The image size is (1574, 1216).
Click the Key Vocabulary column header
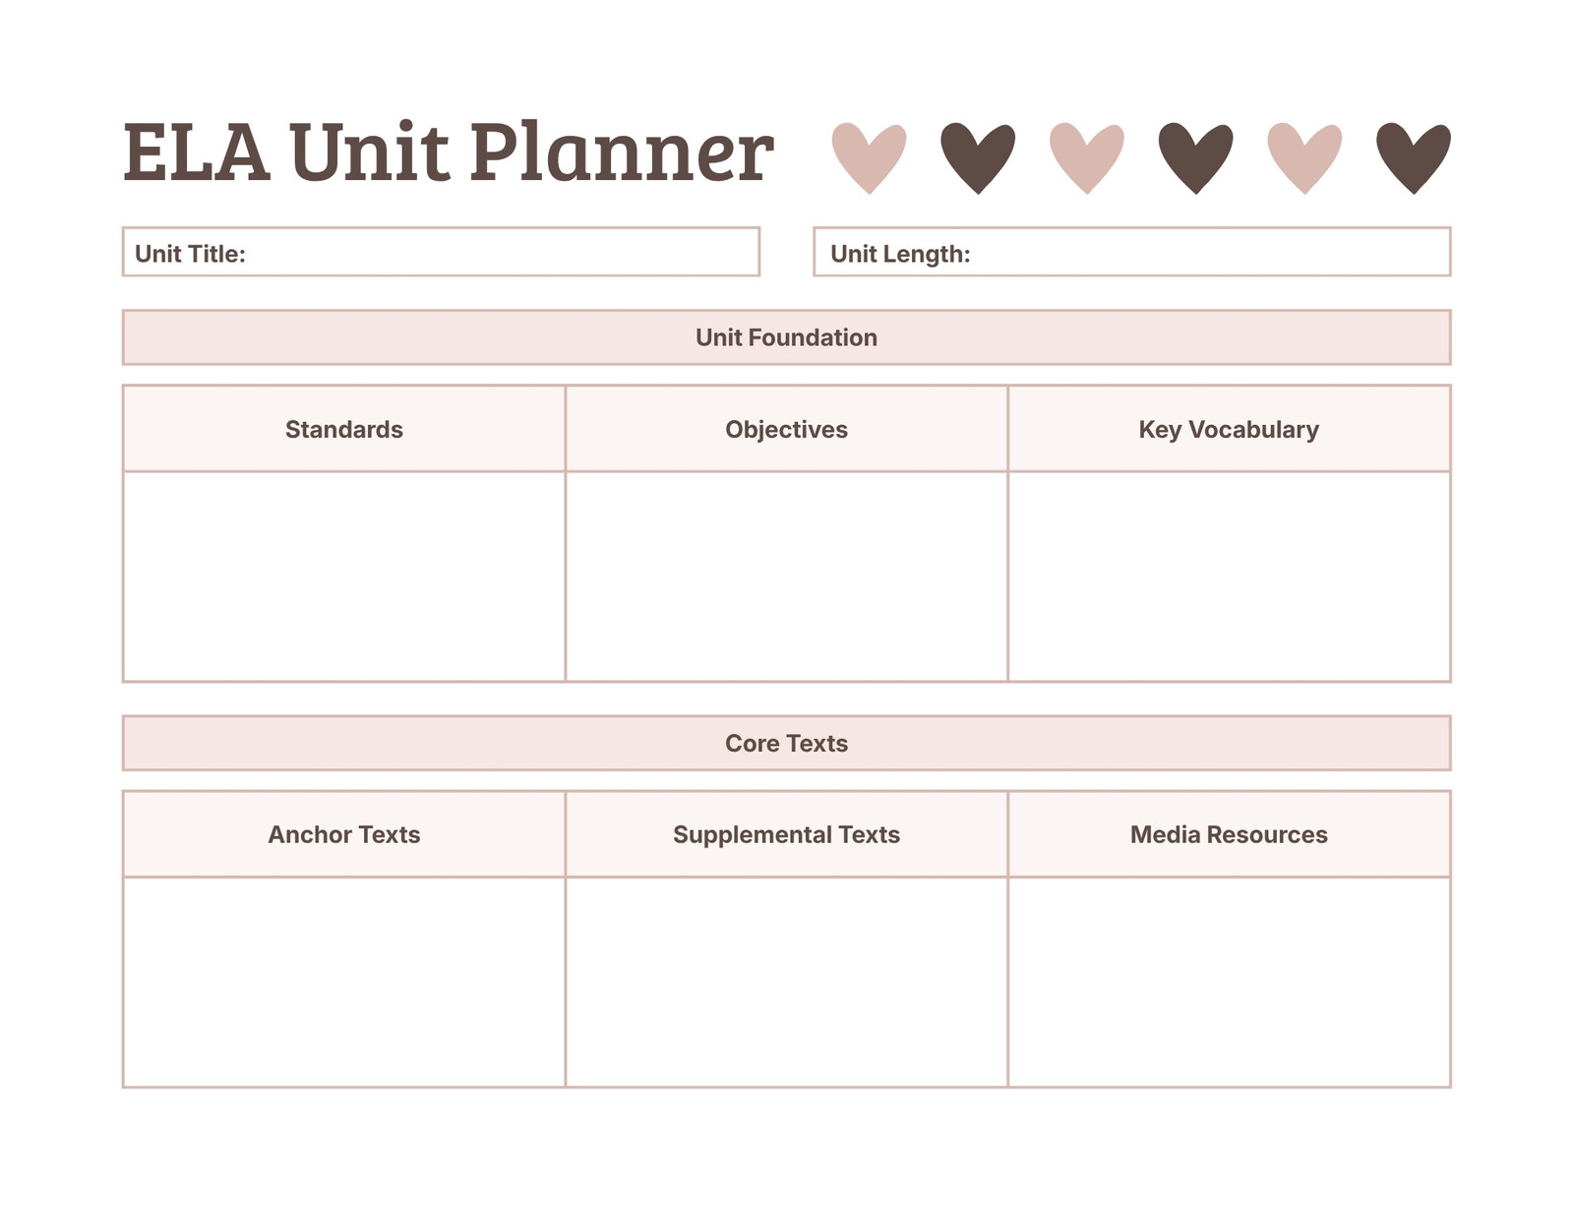point(1229,429)
